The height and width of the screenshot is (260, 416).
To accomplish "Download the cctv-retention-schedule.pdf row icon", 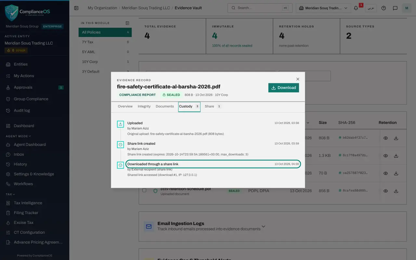I will (x=396, y=191).
